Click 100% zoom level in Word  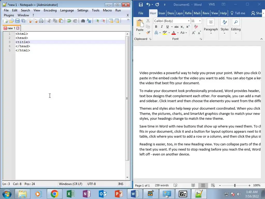[256, 185]
